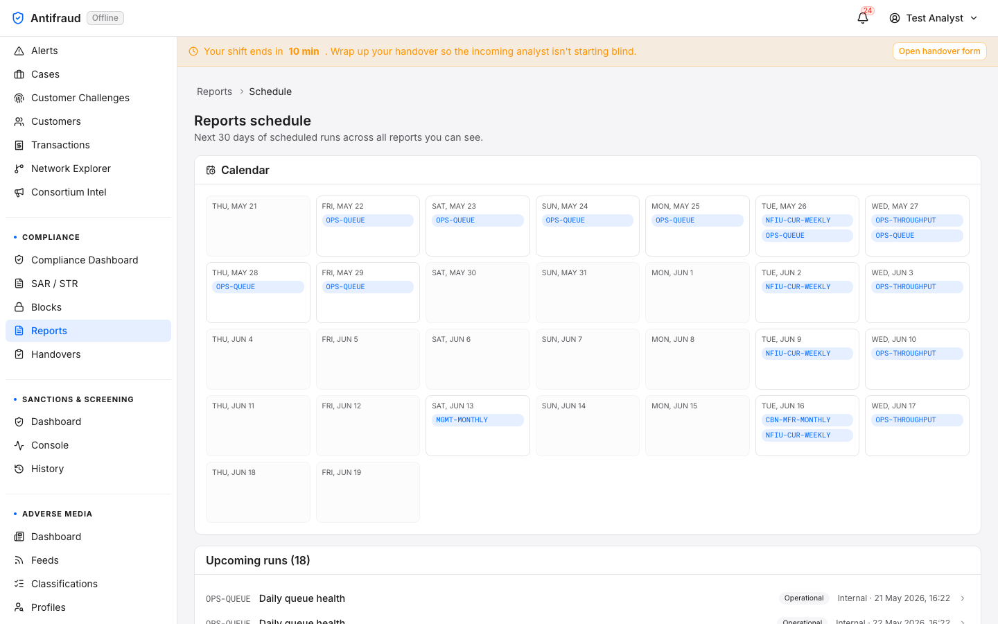Click the Console activity pulse icon
The height and width of the screenshot is (624, 998).
[x=19, y=445]
